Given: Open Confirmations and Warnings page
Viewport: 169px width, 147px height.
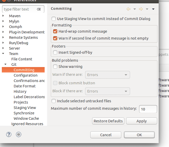Looking at the screenshot, I should coord(29,81).
